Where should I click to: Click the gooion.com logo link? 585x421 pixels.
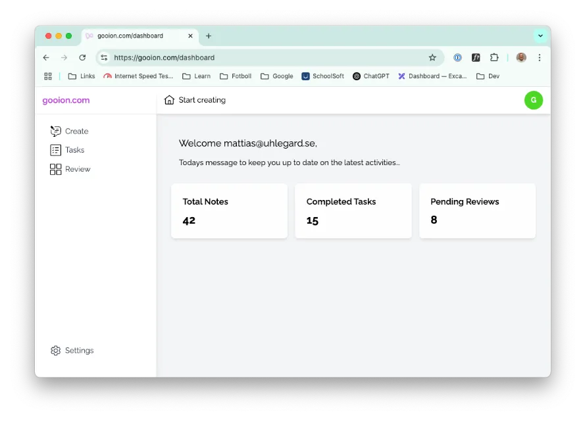tap(66, 100)
